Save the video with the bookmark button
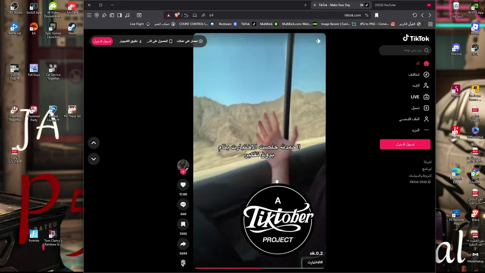 [x=183, y=224]
